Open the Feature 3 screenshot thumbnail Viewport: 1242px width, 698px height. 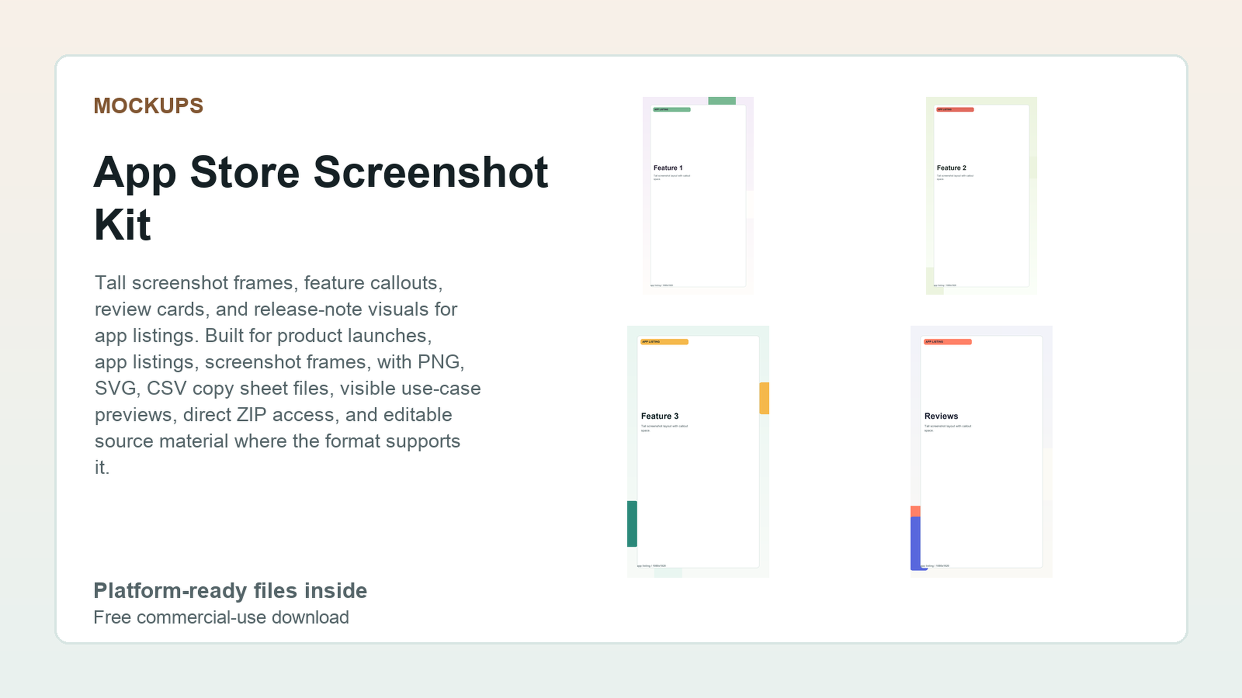click(698, 451)
